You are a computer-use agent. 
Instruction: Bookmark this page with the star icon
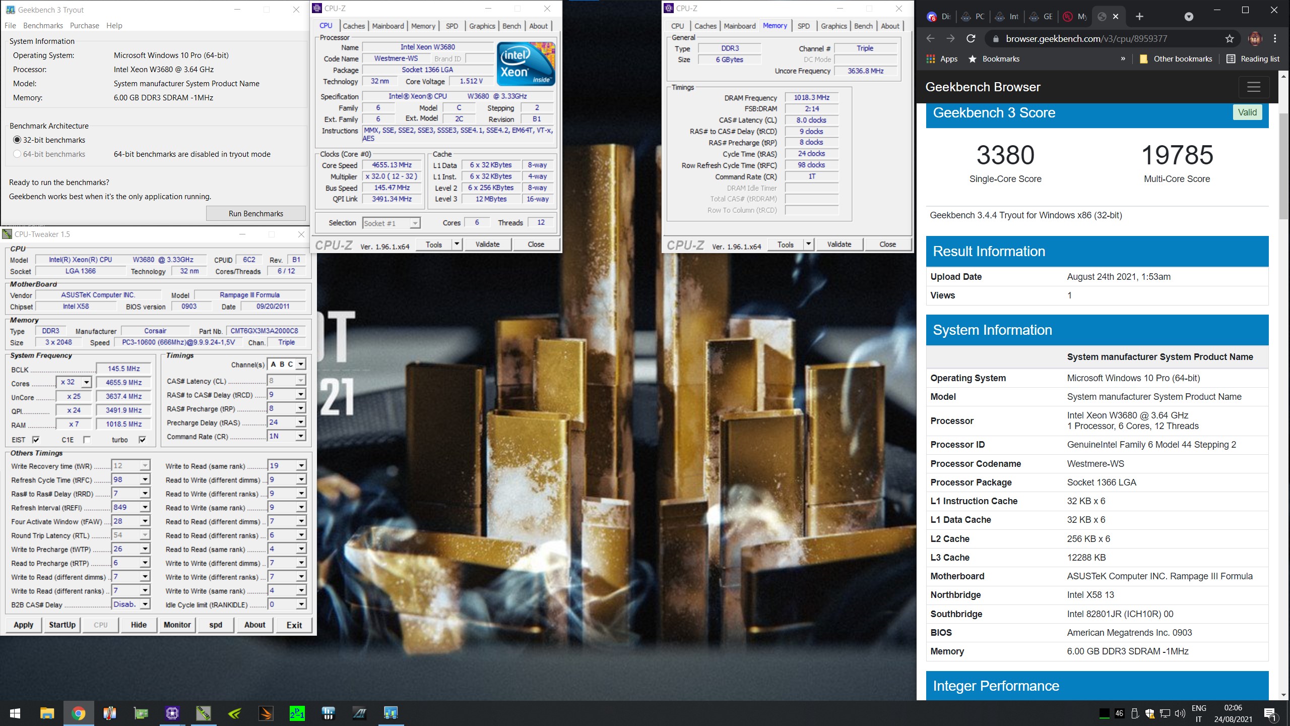tap(1230, 38)
